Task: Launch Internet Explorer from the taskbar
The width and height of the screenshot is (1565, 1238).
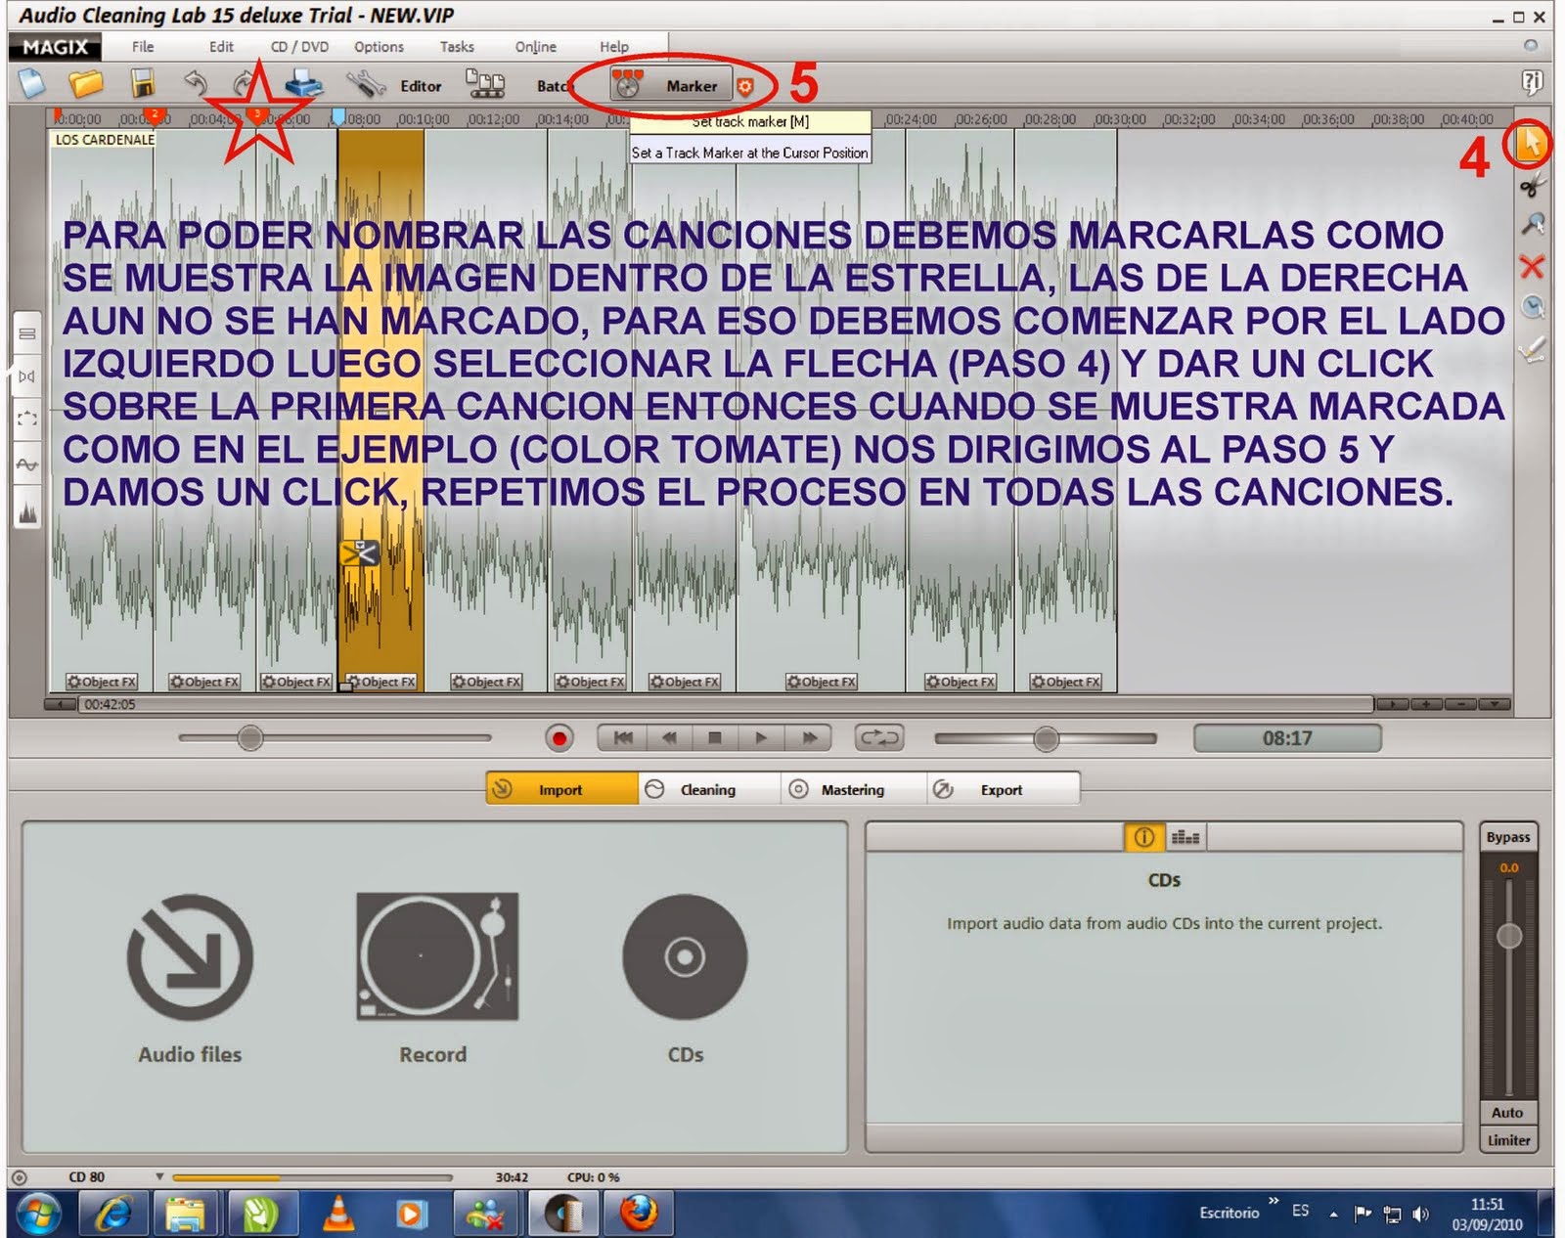Action: click(x=114, y=1215)
